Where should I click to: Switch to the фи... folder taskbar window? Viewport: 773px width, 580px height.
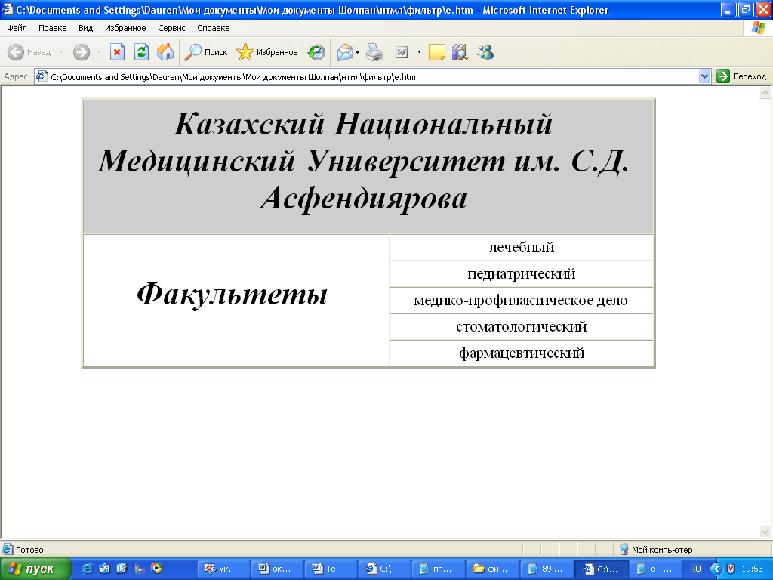coord(491,569)
